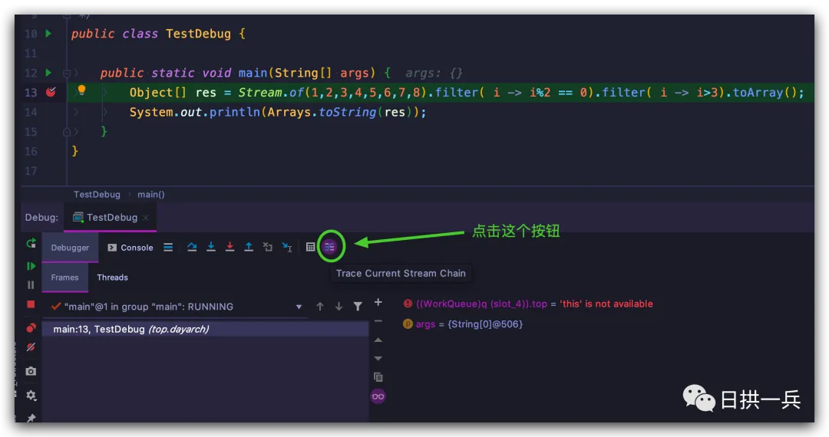Click Show Execution Point icon
The width and height of the screenshot is (829, 437).
coord(168,247)
